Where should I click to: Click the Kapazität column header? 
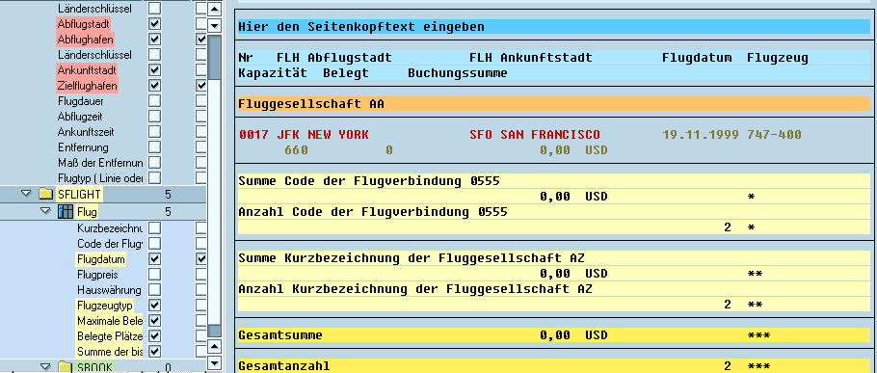tap(273, 73)
